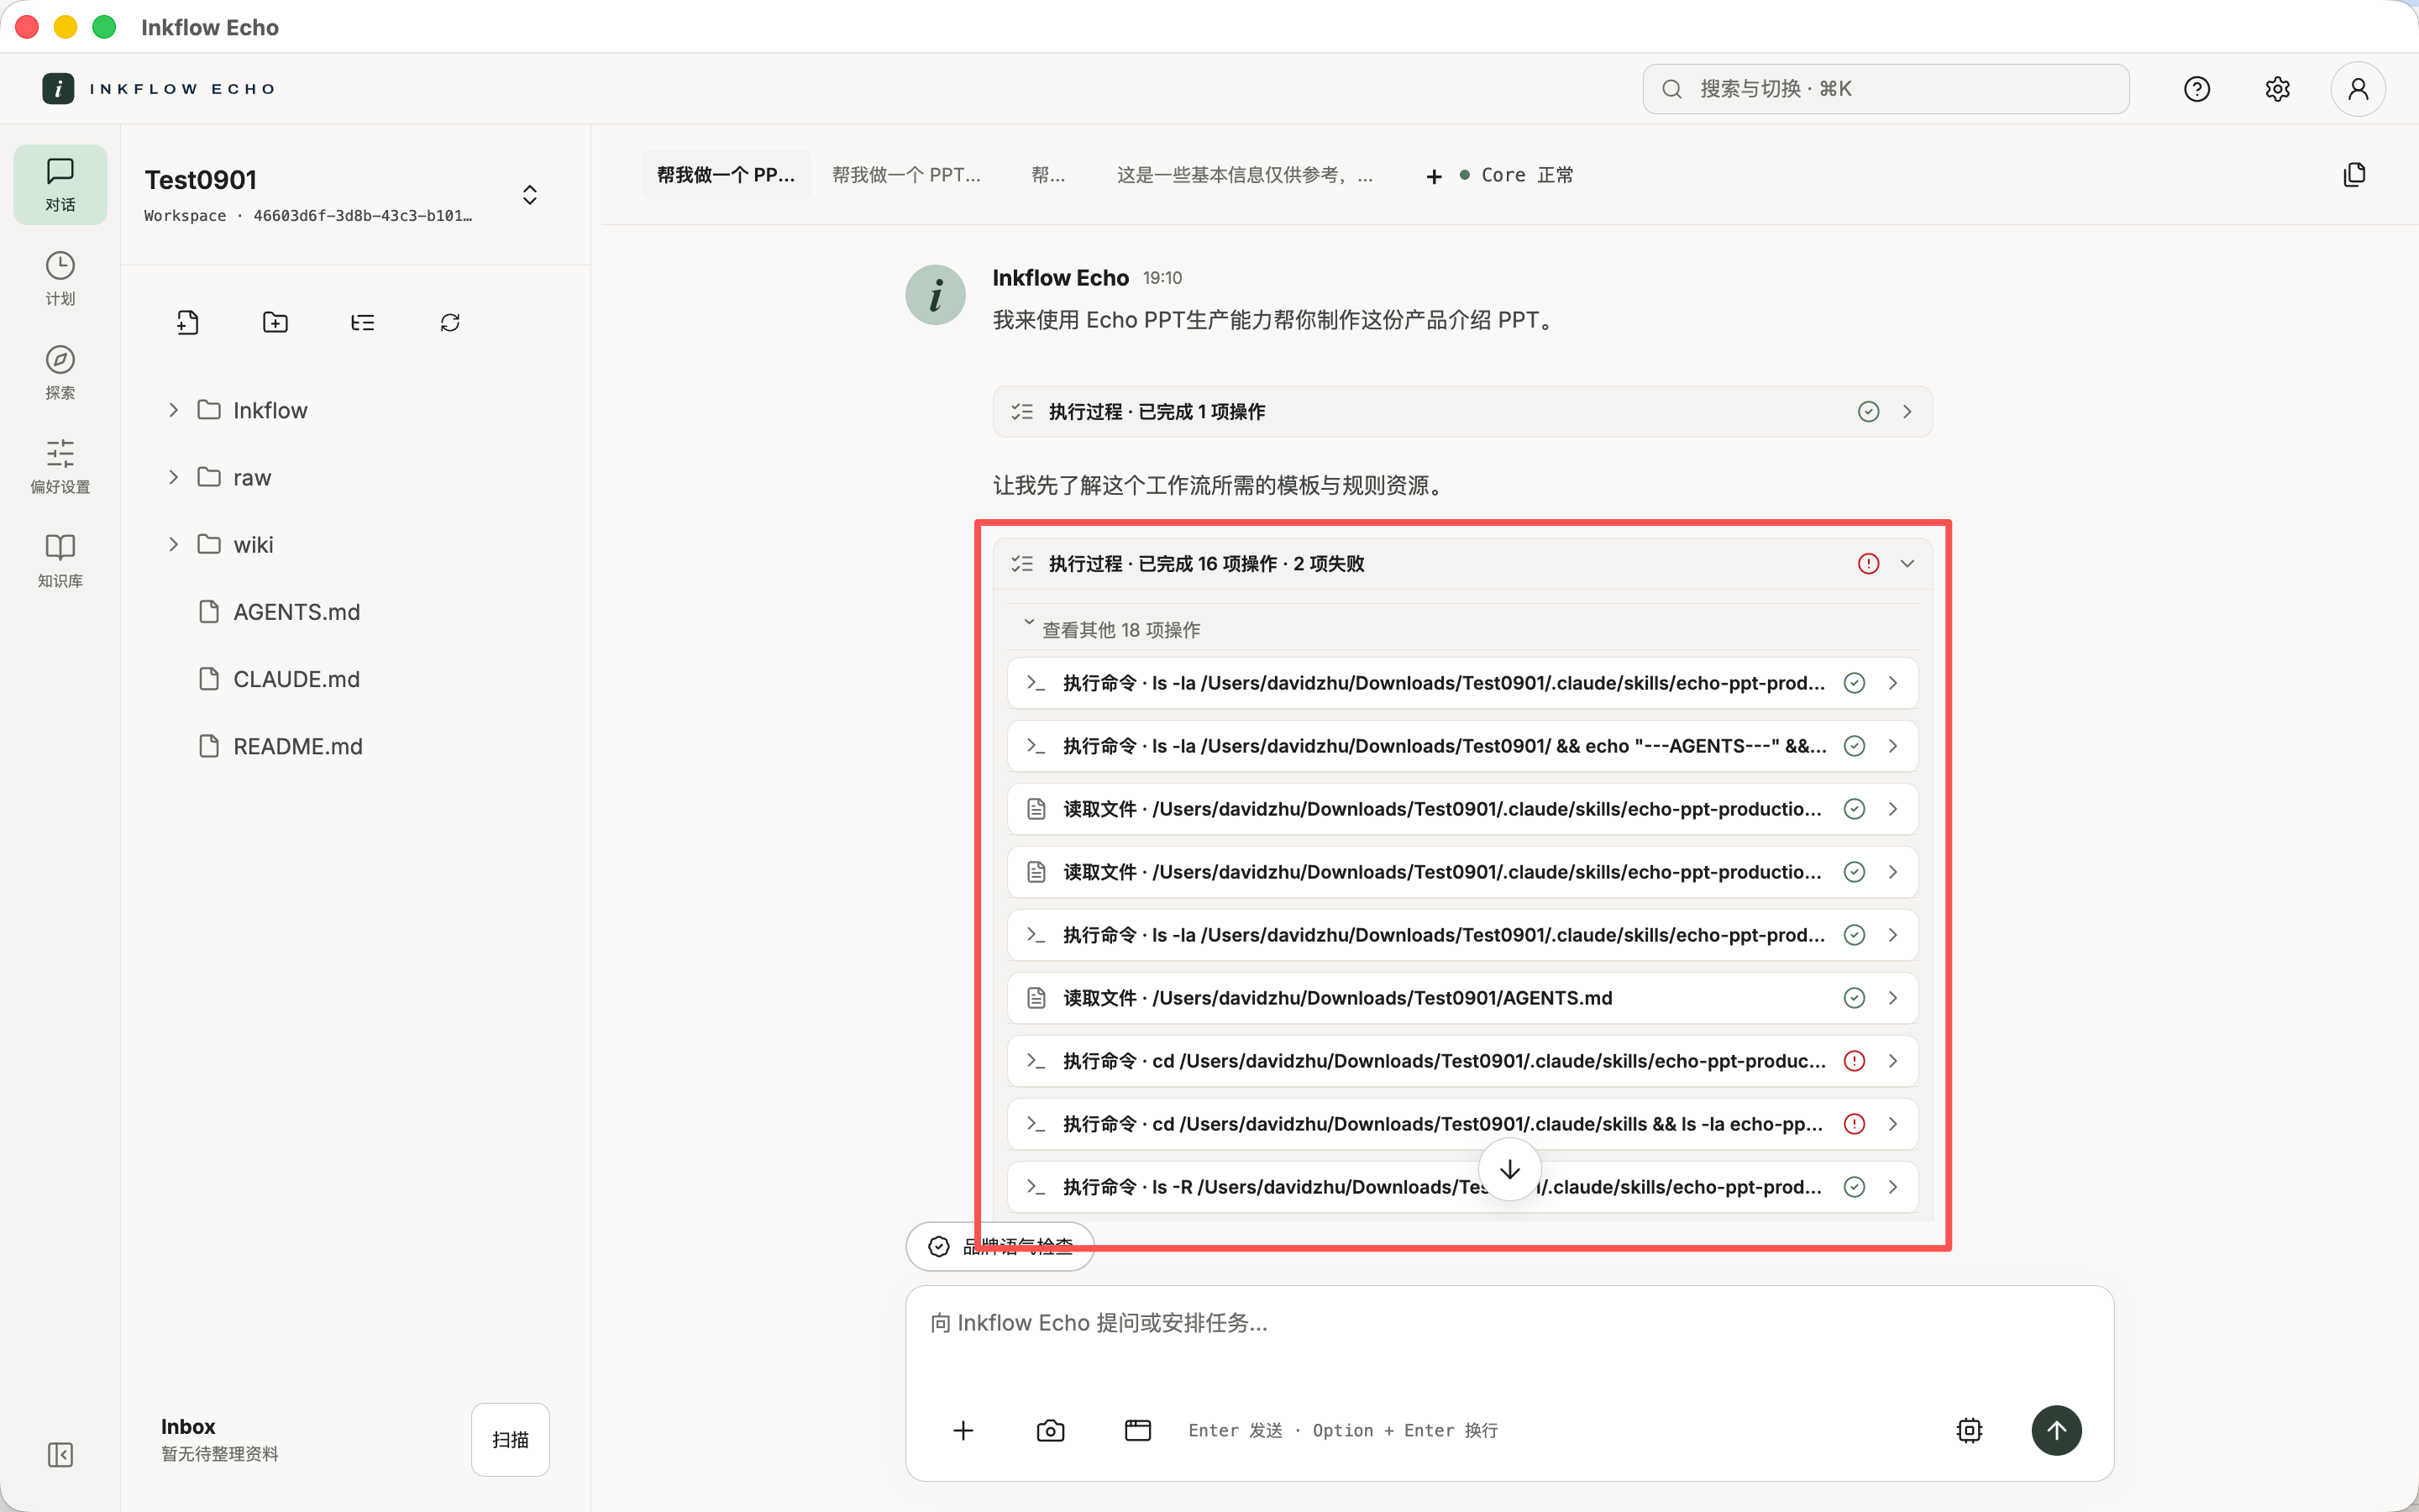Collapse 执行过程 已完成 16 项操作 panel
Viewport: 2419px width, 1512px height.
pyautogui.click(x=1462, y=563)
